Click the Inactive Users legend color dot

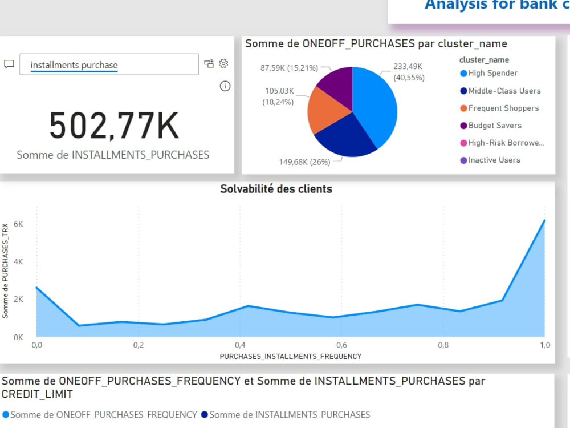pos(463,160)
